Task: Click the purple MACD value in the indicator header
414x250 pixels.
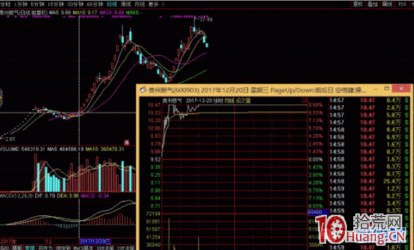Action: tap(95, 195)
